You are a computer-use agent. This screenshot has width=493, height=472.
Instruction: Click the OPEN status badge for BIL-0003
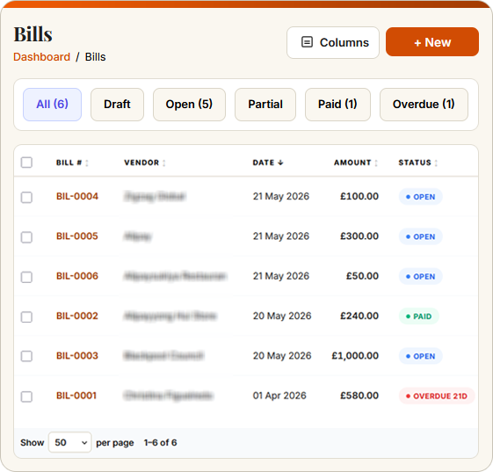point(421,356)
